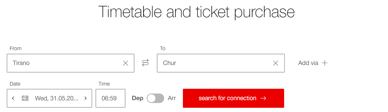Screen dimensions: 388x112
Task: Select the Dep departure label
Action: 137,98
